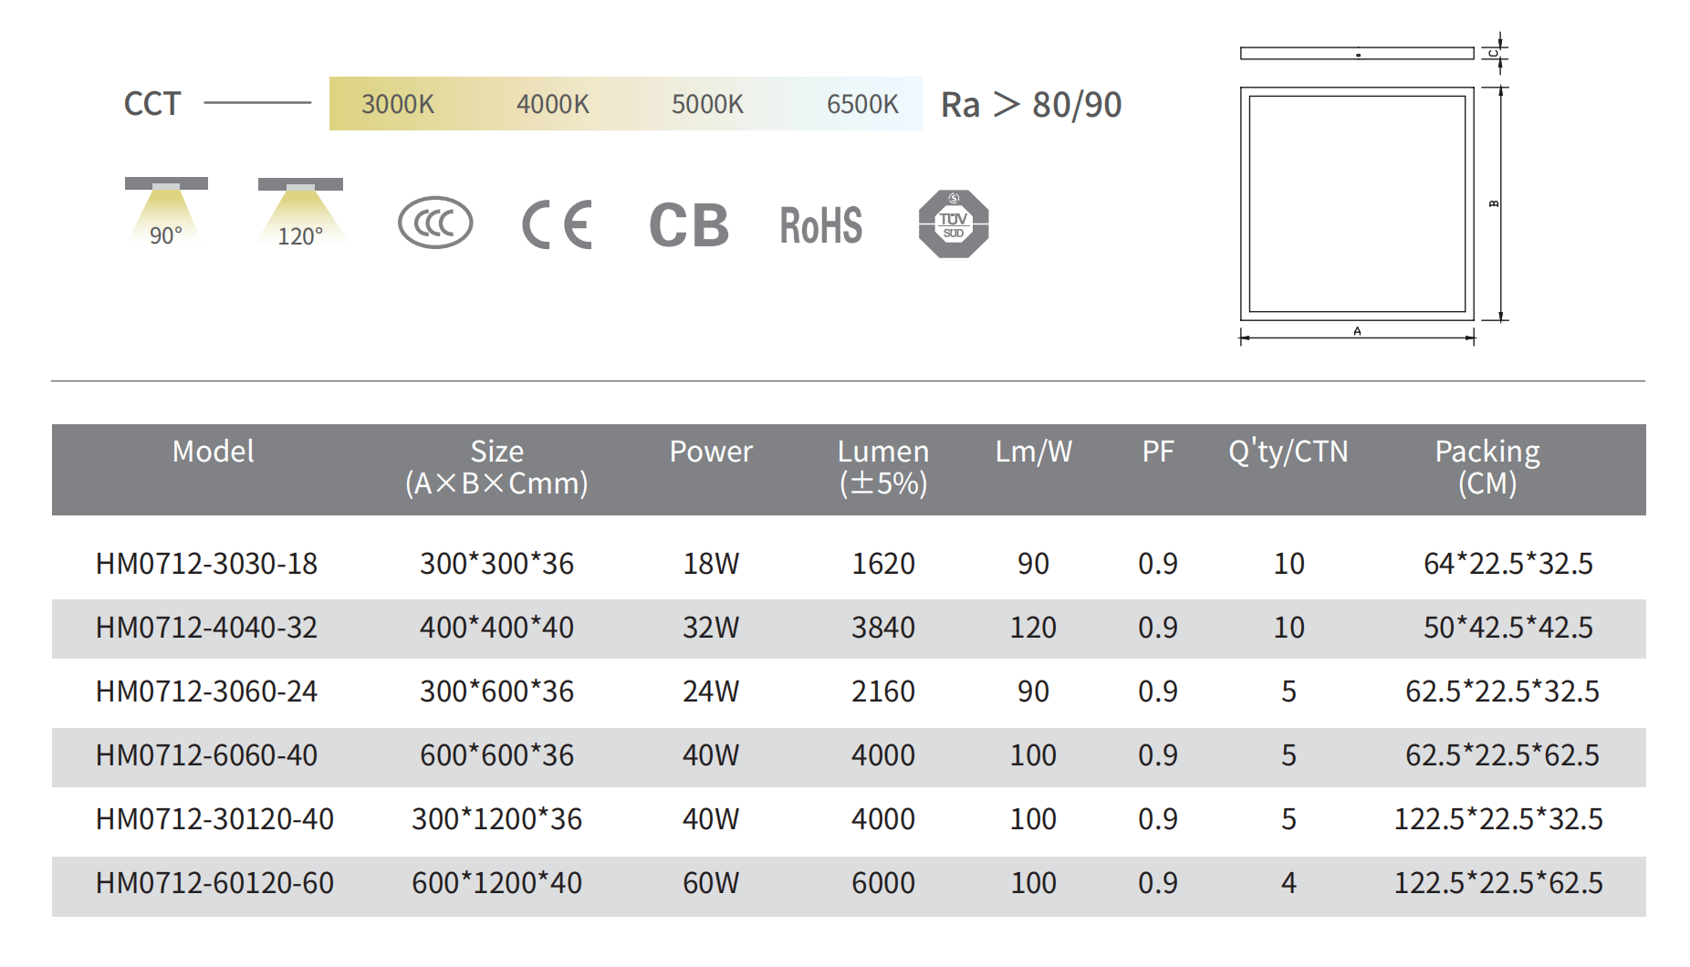Screen dimensions: 1690x967
Task: Click the packing cell 122.5*22.5*32.5
Action: click(x=1498, y=819)
